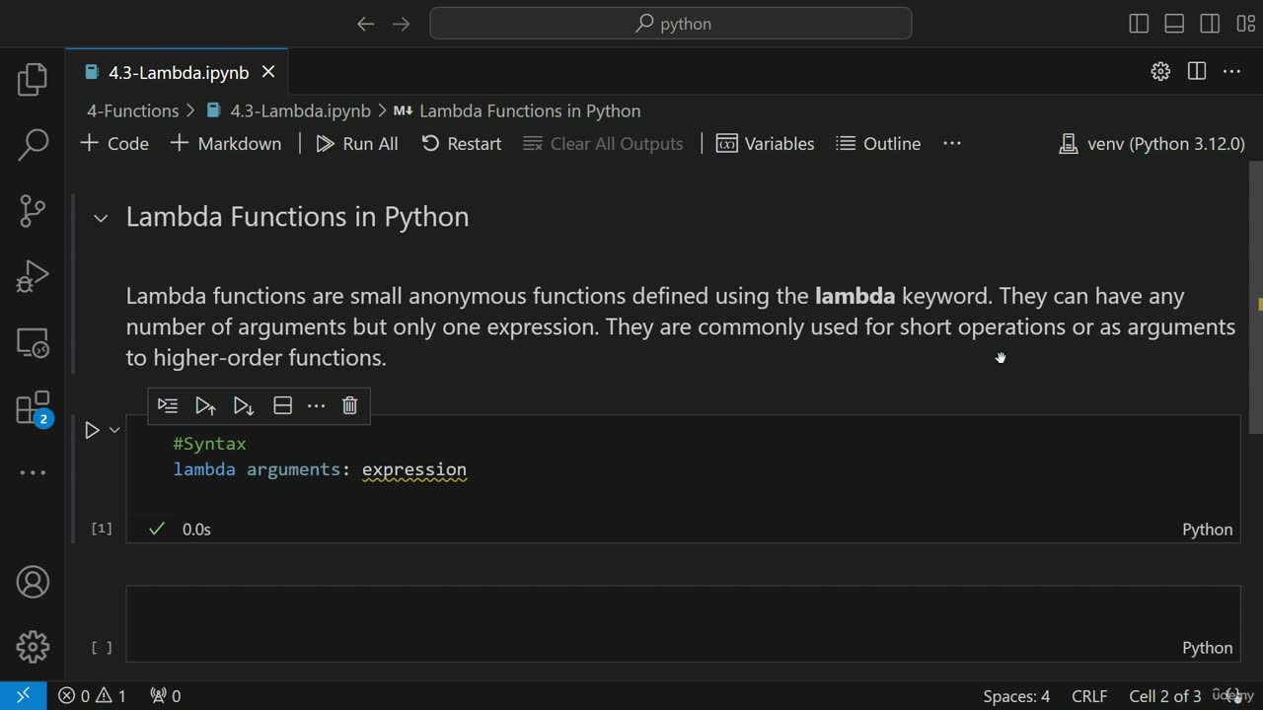Run the #Syntax code cell
The width and height of the screenshot is (1263, 710).
(x=92, y=430)
